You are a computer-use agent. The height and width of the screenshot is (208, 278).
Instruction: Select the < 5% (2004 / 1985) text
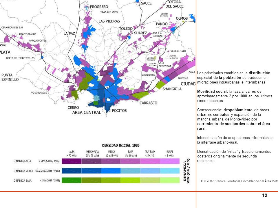(x=50, y=181)
